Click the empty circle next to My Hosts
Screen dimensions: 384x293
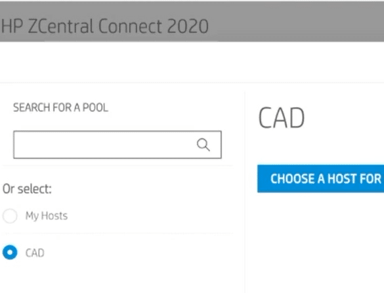coord(10,216)
